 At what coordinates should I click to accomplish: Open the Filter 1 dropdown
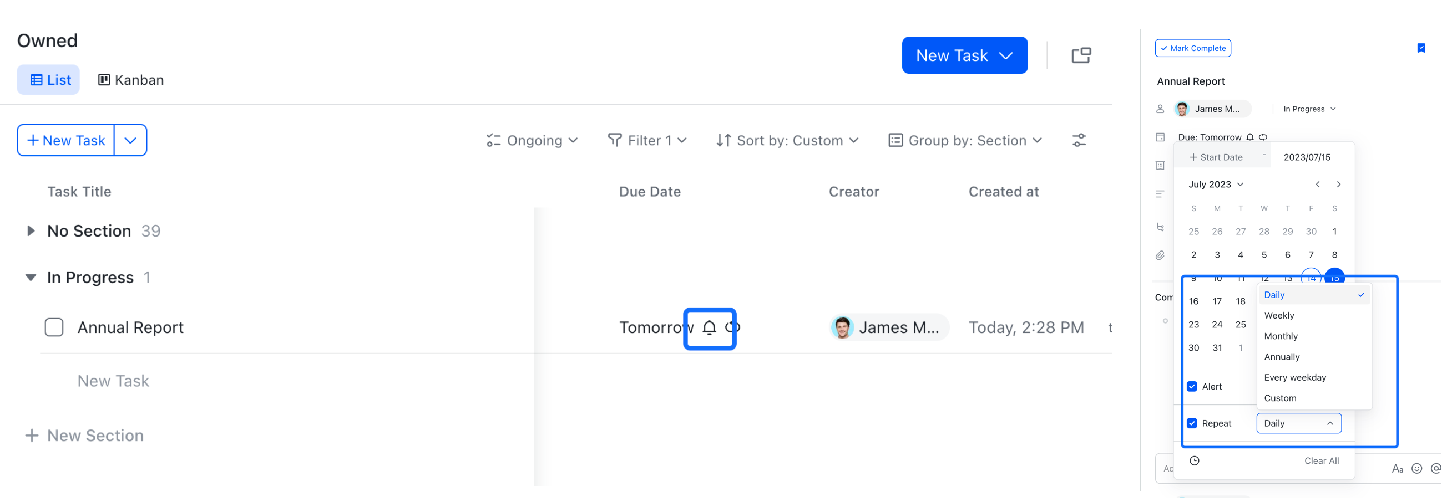(x=647, y=141)
